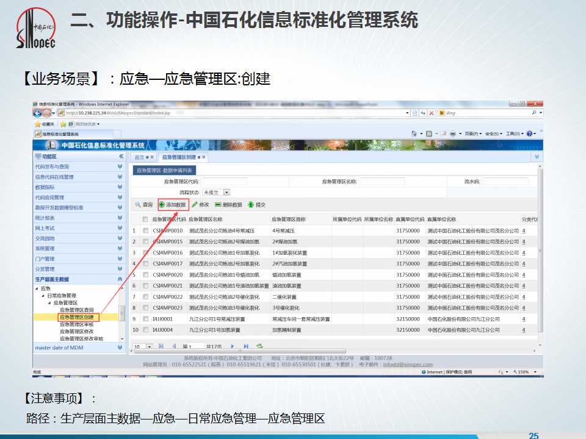
Task: Check the row for CSI4MP0020
Action: tap(145, 275)
